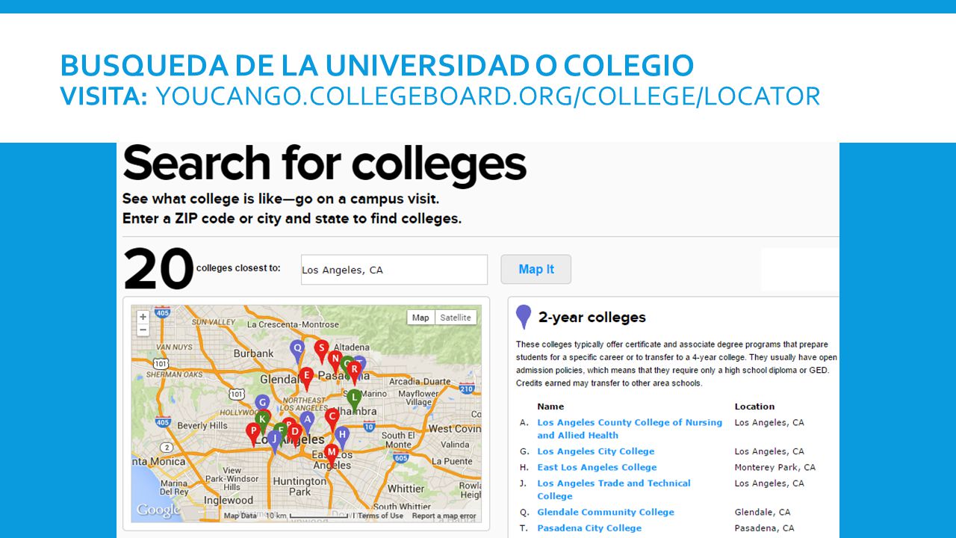Click the YOUCANGO.COLLEGEBOARD.ORG/COLLEGE/LOCATOR URL text

tap(488, 96)
